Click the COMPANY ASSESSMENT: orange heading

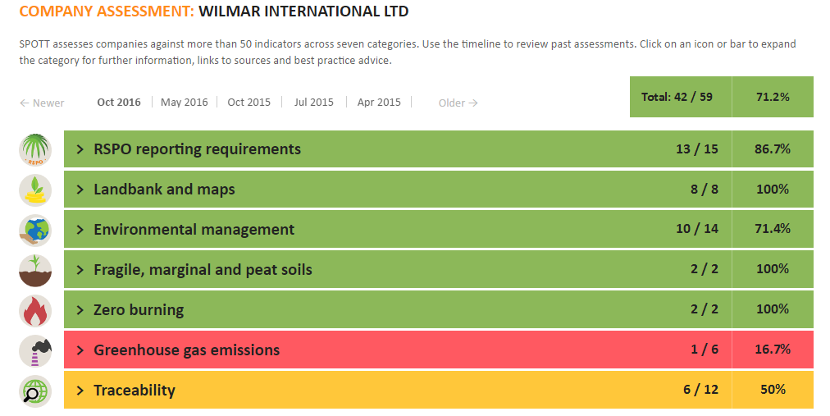tap(107, 11)
